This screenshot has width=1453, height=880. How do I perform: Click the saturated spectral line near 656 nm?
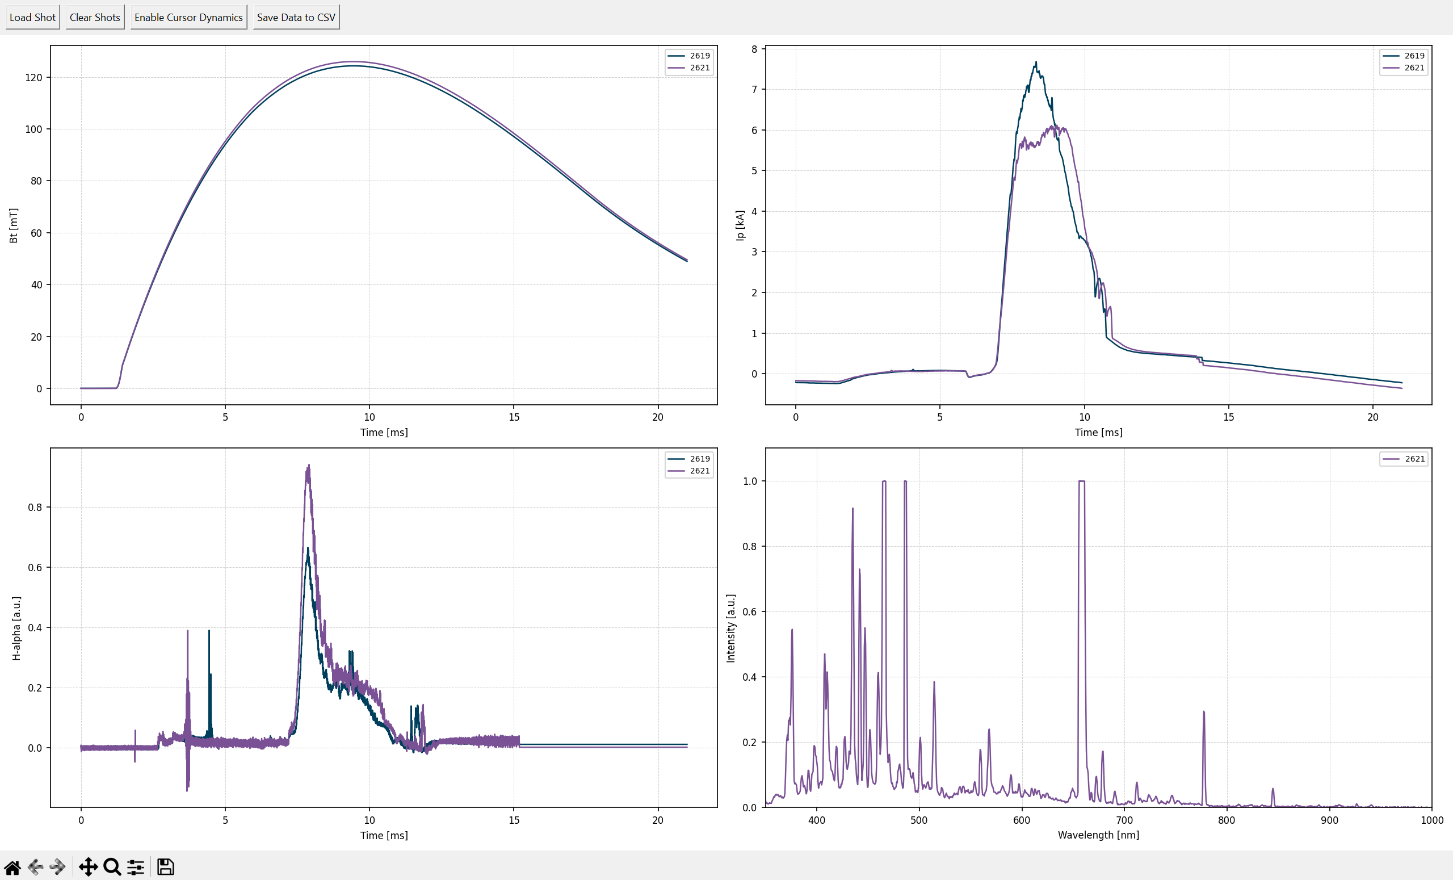[1081, 482]
